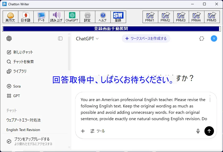Minimize the Chatton Writer window
The image size is (223, 152).
click(x=192, y=4)
